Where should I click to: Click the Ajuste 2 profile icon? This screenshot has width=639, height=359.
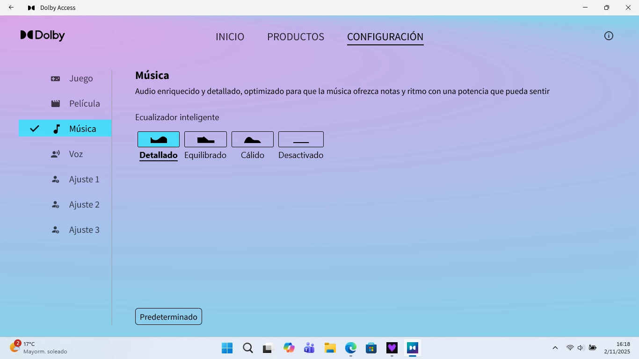click(55, 205)
